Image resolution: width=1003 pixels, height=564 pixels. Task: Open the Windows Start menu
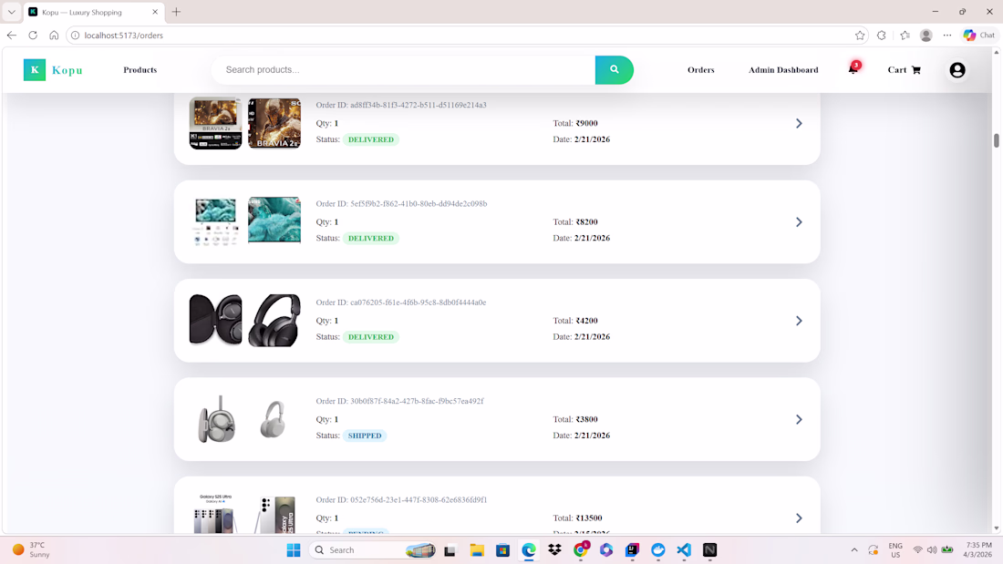[294, 550]
